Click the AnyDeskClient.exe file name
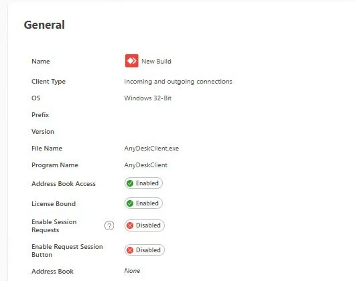The image size is (355, 281). pos(151,149)
